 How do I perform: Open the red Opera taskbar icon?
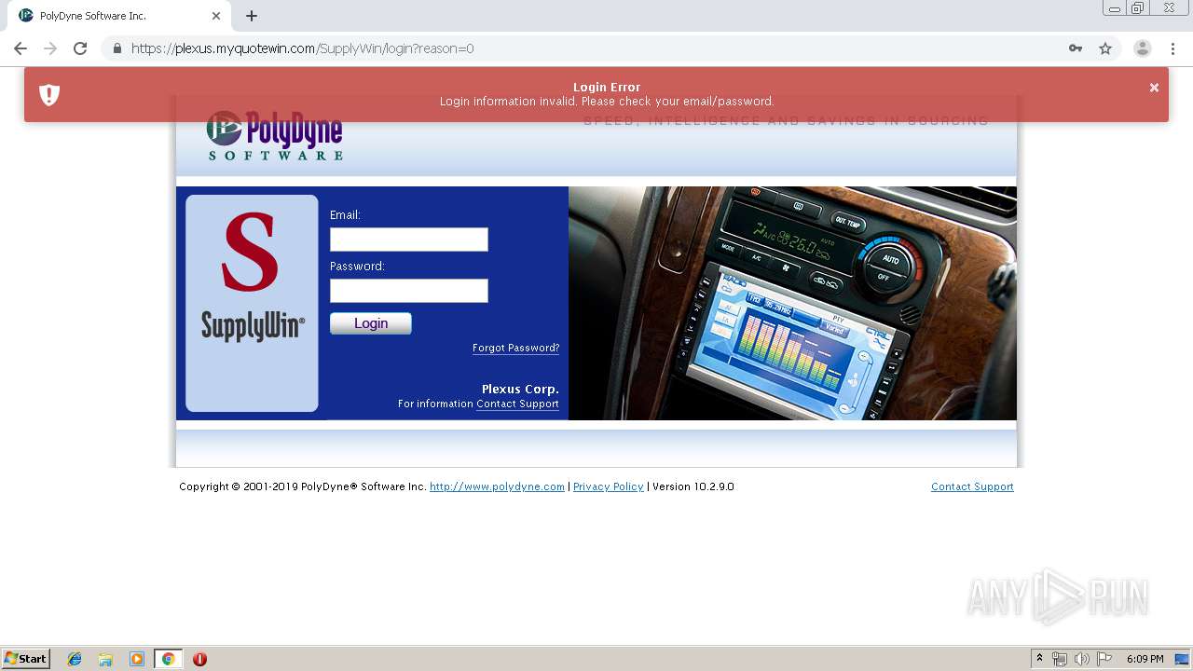tap(199, 659)
